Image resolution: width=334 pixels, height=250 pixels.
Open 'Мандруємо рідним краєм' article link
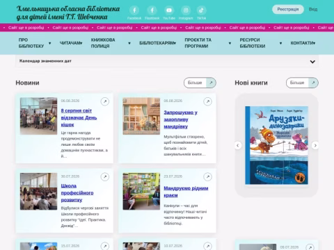(186, 192)
